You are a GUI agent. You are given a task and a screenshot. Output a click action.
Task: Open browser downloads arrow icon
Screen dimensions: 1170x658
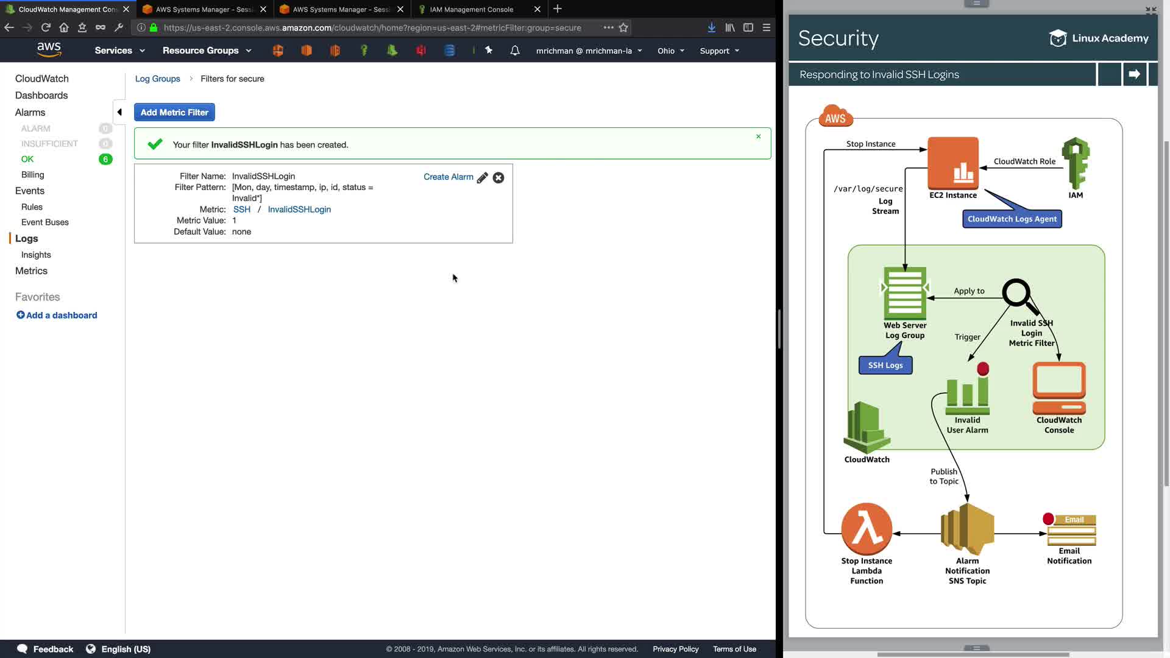[x=711, y=27]
